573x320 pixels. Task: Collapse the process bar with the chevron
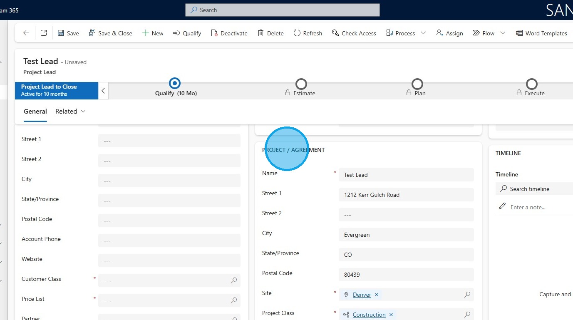pos(103,91)
